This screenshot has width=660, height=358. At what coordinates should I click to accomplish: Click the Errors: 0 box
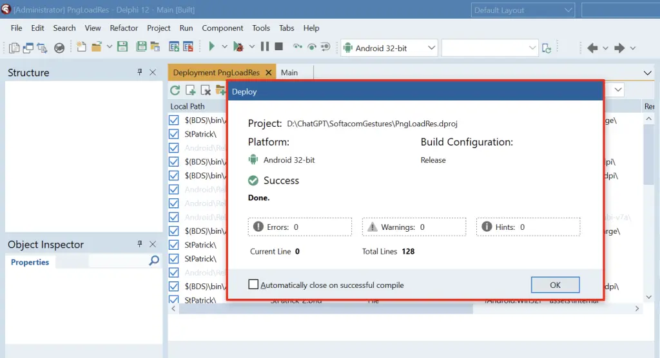click(x=300, y=227)
